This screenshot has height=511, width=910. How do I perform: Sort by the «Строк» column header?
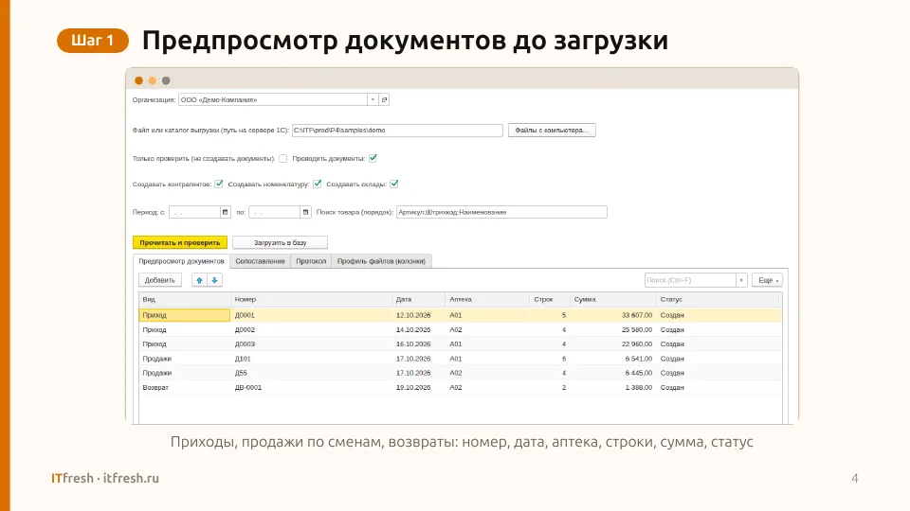(x=550, y=300)
